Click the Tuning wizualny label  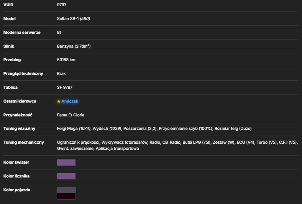tap(19, 129)
